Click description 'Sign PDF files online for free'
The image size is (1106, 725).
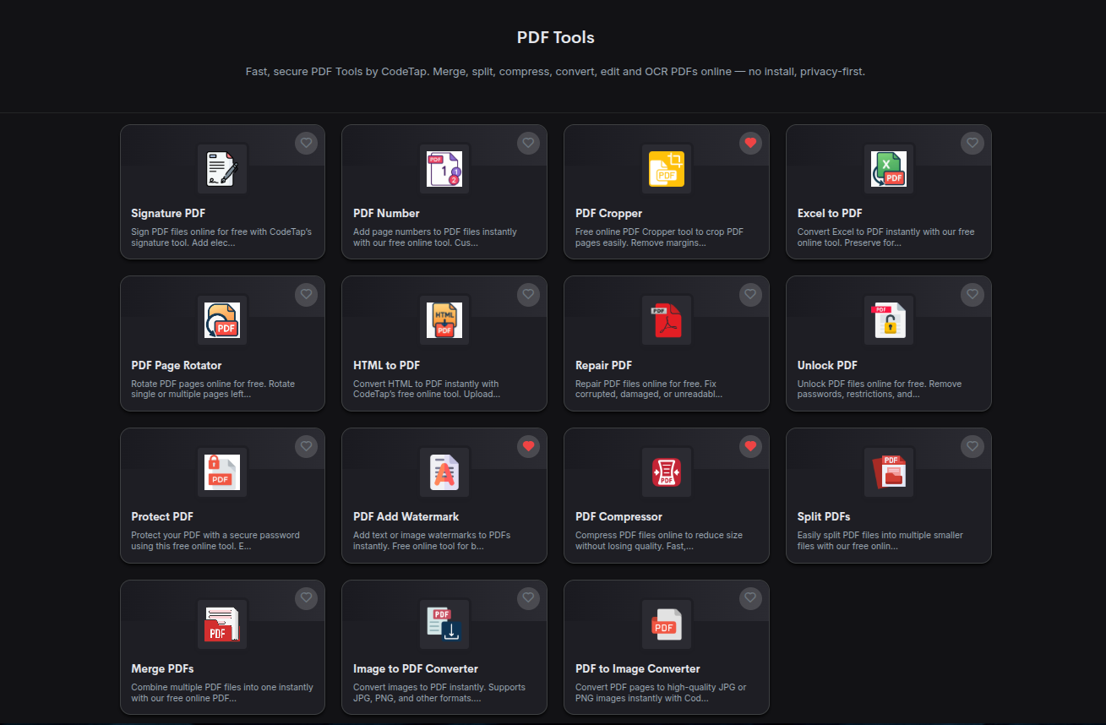click(221, 237)
